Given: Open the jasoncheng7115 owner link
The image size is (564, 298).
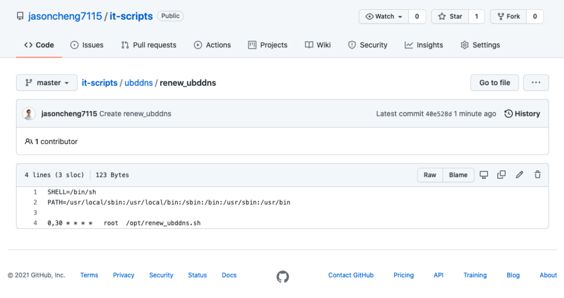Looking at the screenshot, I should [65, 16].
